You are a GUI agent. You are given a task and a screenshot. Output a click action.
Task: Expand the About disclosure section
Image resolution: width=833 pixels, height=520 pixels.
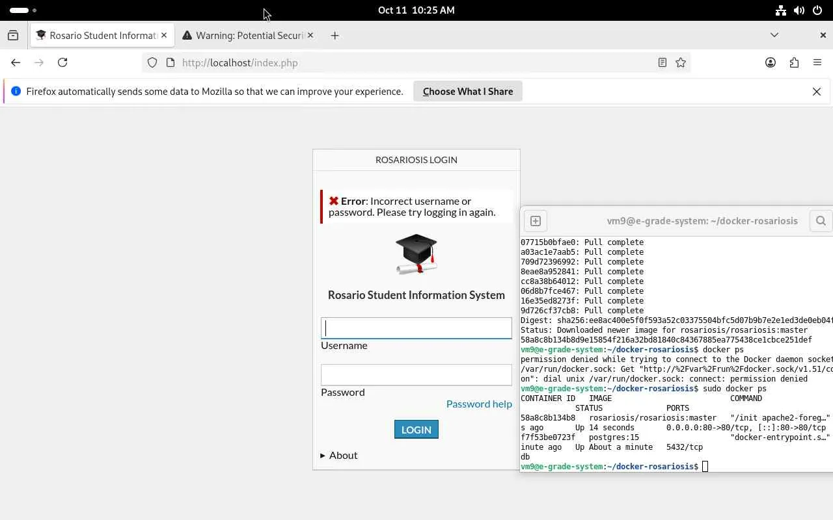click(339, 455)
